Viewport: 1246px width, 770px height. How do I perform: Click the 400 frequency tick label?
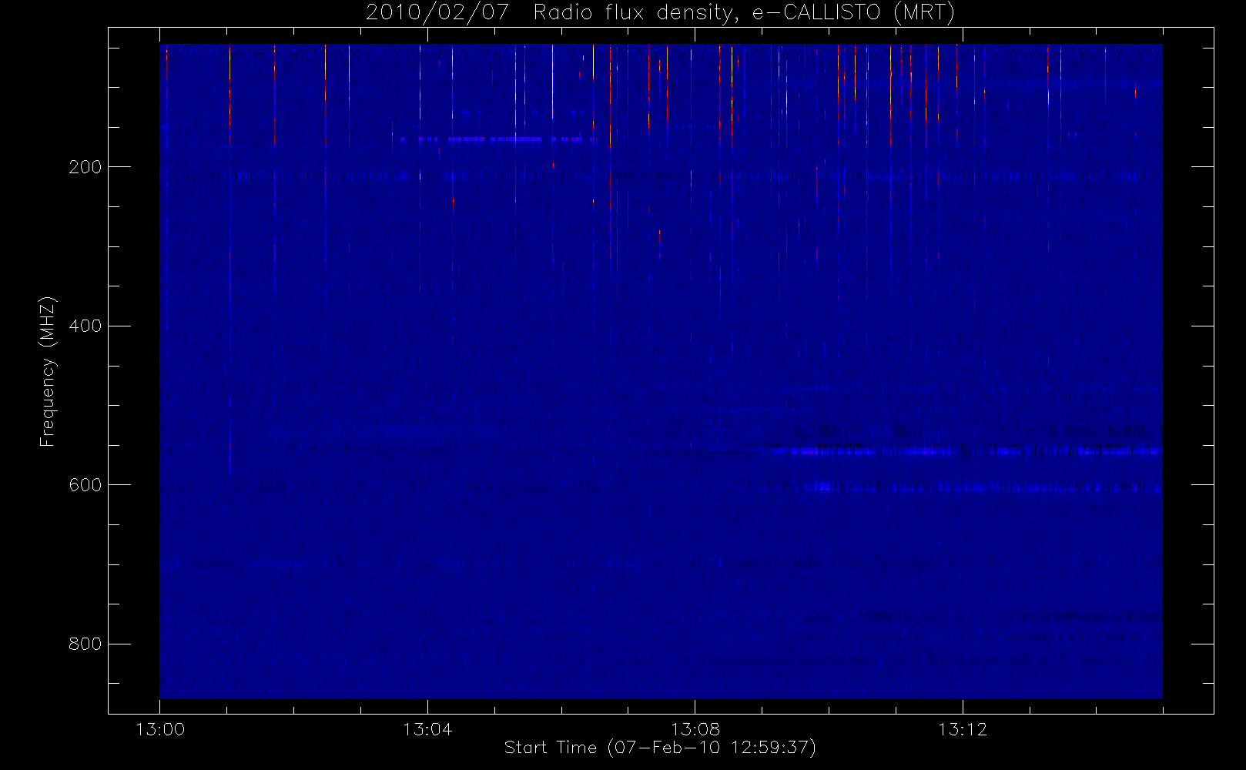click(x=85, y=326)
